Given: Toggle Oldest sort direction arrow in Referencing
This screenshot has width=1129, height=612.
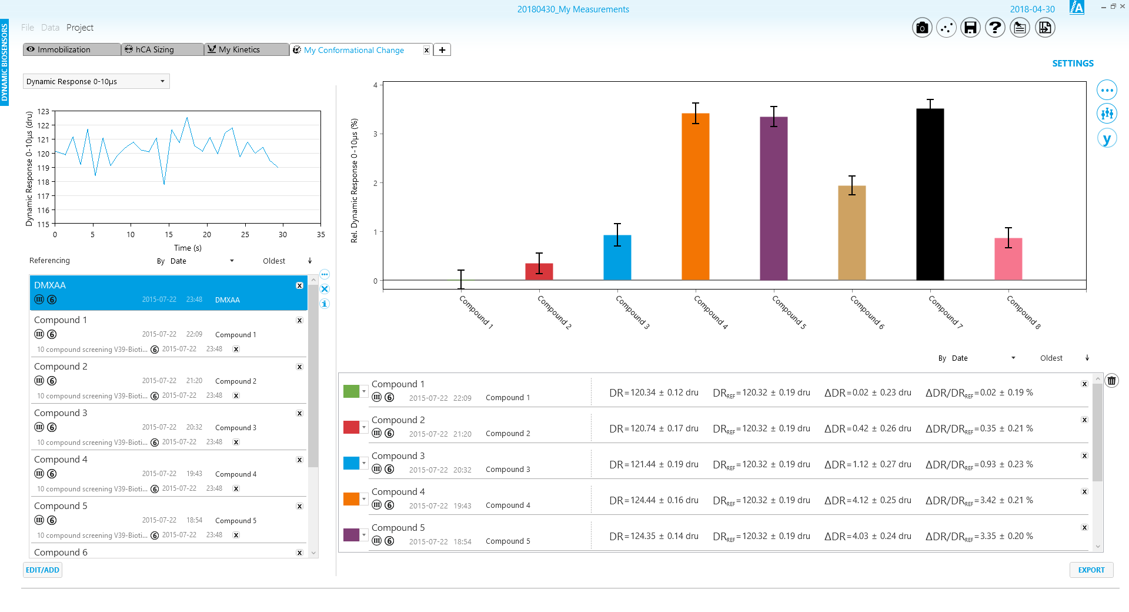Looking at the screenshot, I should tap(310, 261).
